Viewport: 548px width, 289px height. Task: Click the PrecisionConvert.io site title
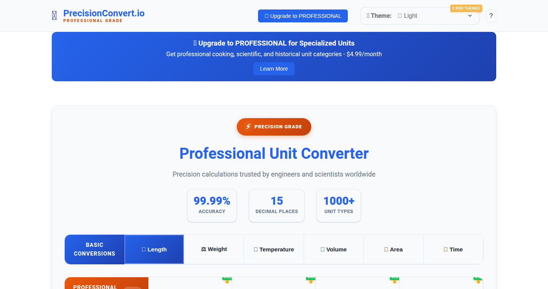pyautogui.click(x=104, y=13)
